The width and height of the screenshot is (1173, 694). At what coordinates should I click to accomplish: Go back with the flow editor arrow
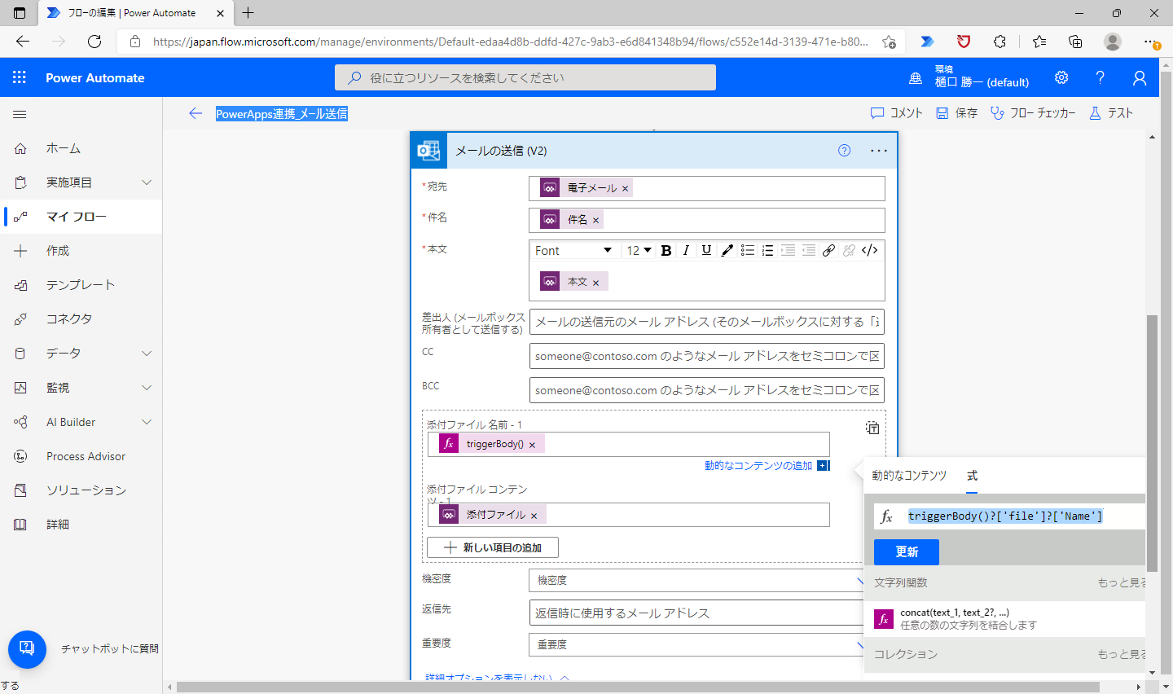195,113
